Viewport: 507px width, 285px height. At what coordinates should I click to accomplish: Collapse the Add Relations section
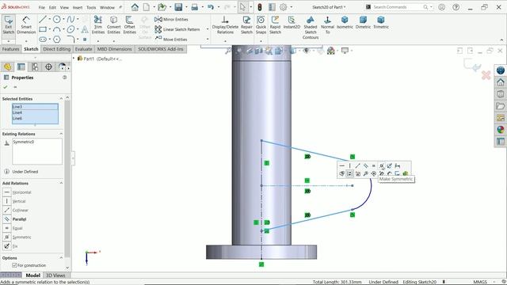[x=61, y=183]
